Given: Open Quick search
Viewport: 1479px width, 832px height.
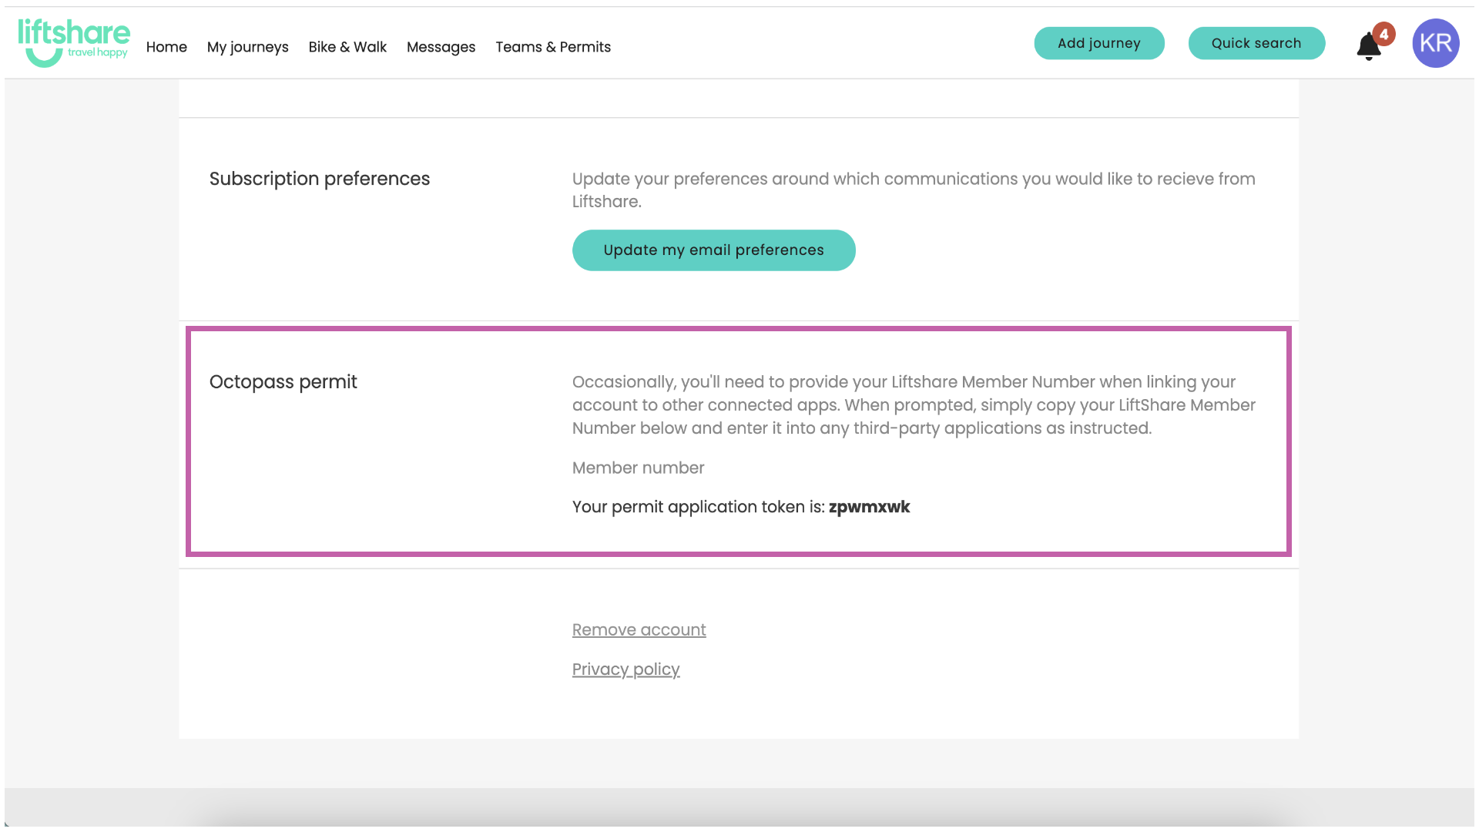Looking at the screenshot, I should click(1256, 43).
